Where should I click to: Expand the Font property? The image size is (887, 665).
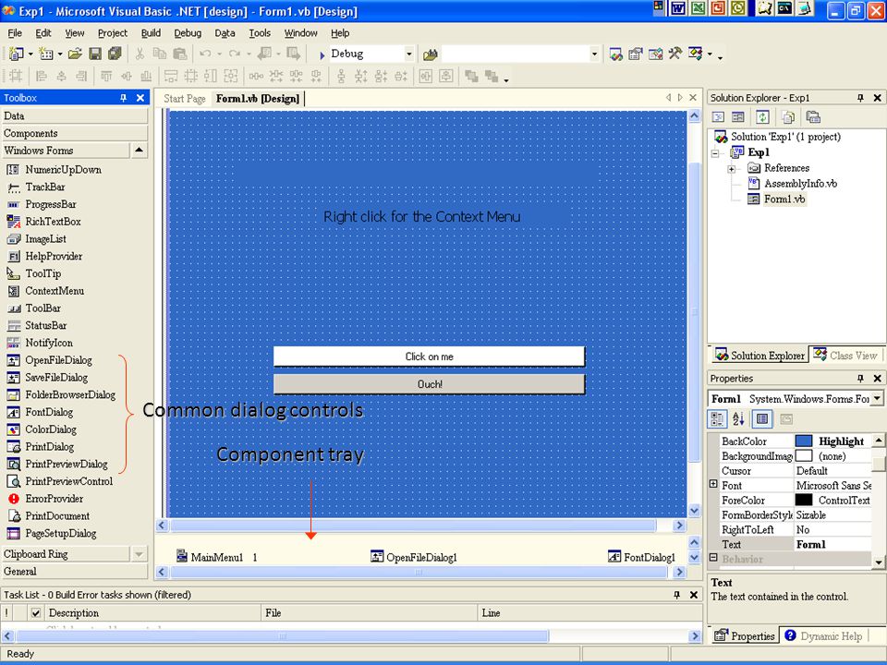(713, 485)
